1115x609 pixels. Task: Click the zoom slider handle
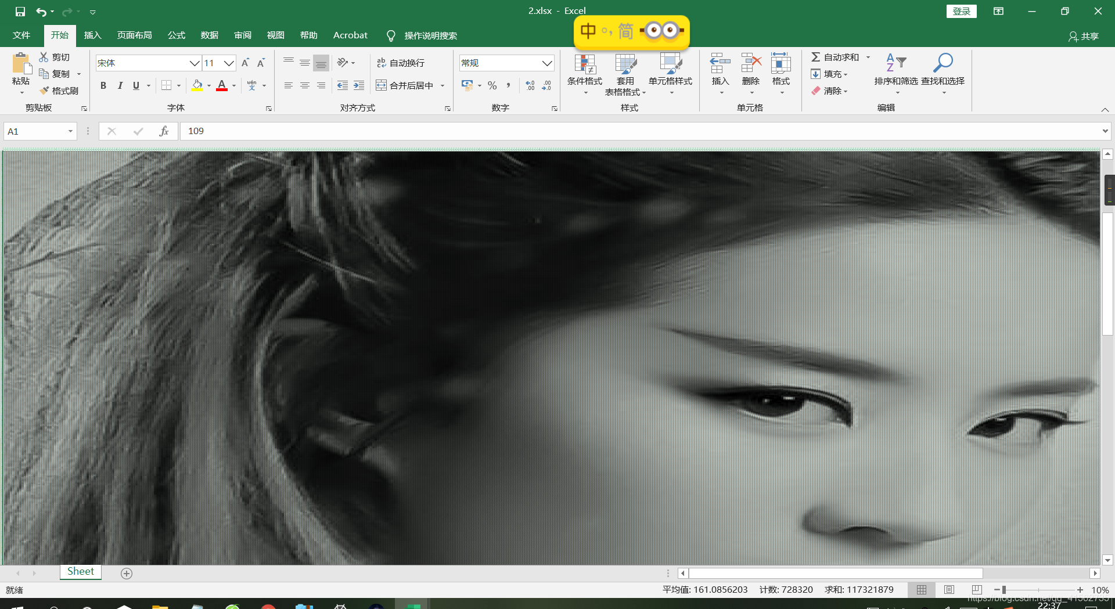tap(1003, 590)
